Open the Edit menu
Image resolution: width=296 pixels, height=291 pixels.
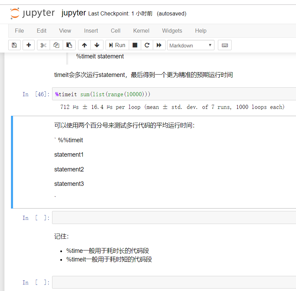[41, 31]
